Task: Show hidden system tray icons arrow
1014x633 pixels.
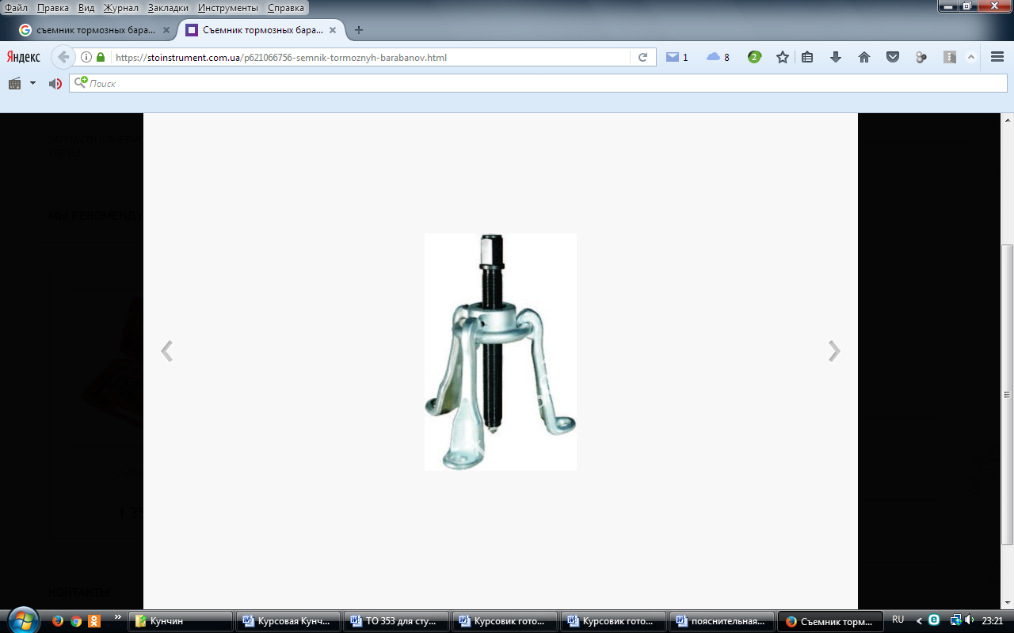Action: [919, 620]
